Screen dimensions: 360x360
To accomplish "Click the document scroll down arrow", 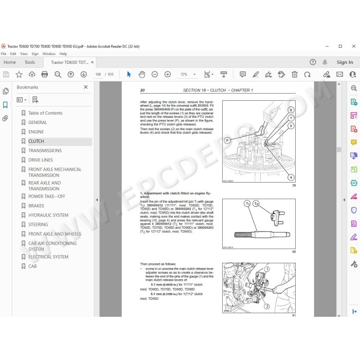I will click(339, 316).
